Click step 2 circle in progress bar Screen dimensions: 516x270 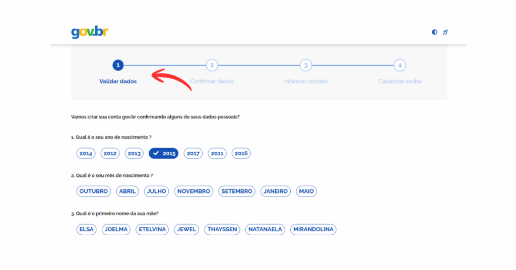tap(212, 65)
